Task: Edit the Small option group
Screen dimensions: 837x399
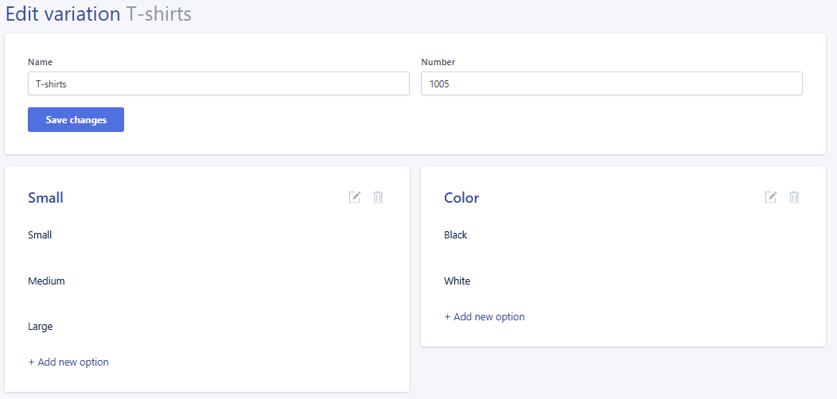Action: point(354,197)
